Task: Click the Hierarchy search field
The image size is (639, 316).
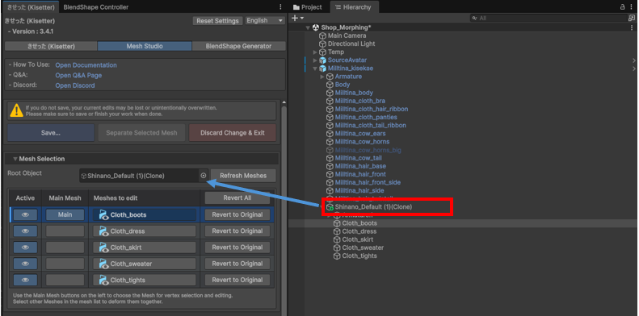Action: [549, 19]
